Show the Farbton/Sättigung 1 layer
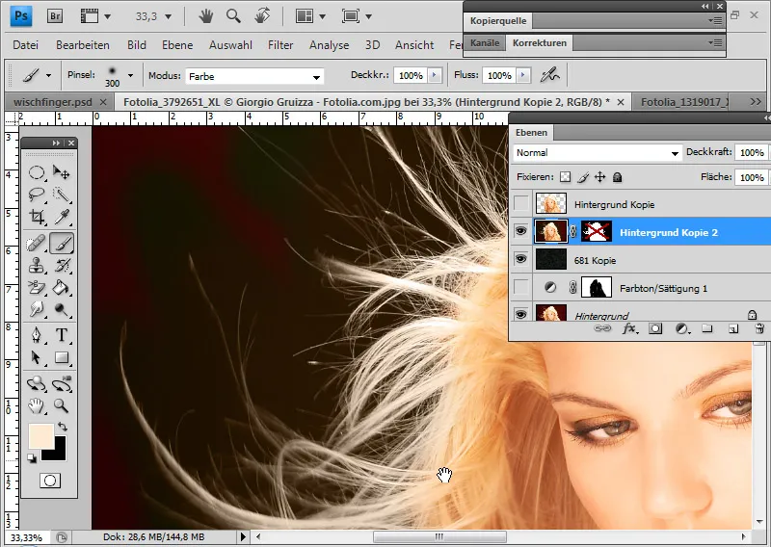771x547 pixels. tap(520, 287)
